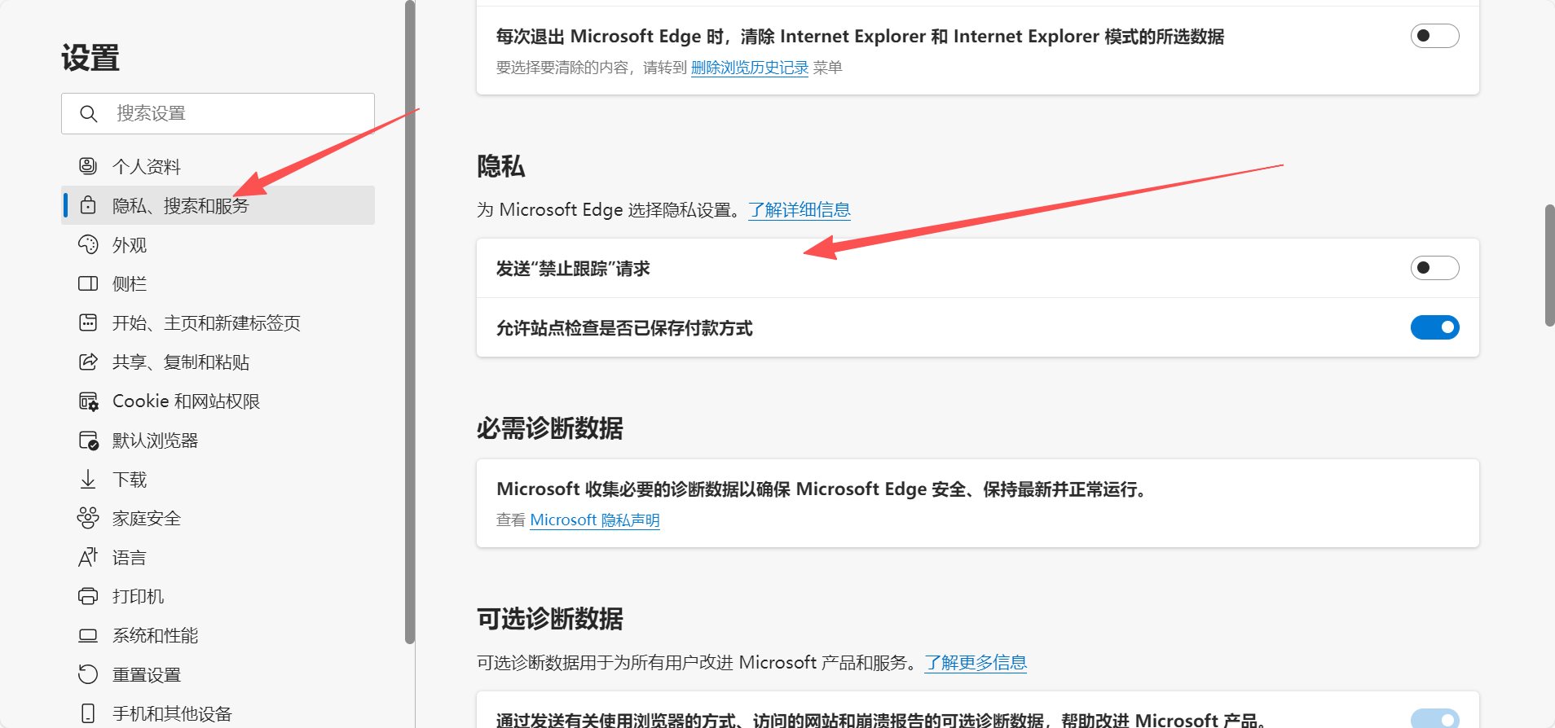Click 了解详细信息 link under 隐私
The width and height of the screenshot is (1555, 728).
(x=800, y=209)
